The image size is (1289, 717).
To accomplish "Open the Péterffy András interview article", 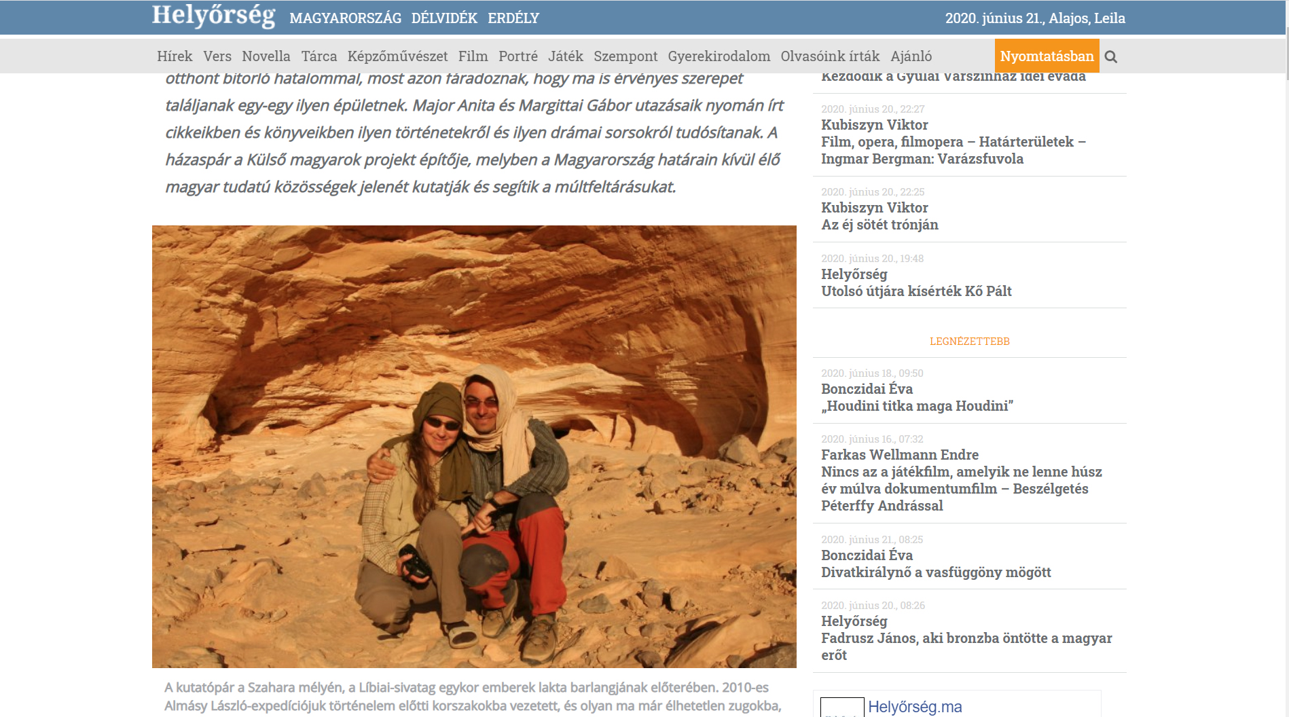I will coord(962,489).
